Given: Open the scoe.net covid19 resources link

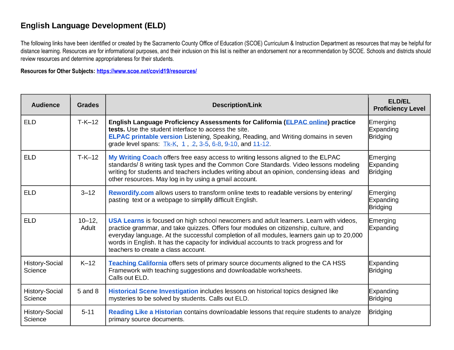Looking at the screenshot, I should [146, 71].
